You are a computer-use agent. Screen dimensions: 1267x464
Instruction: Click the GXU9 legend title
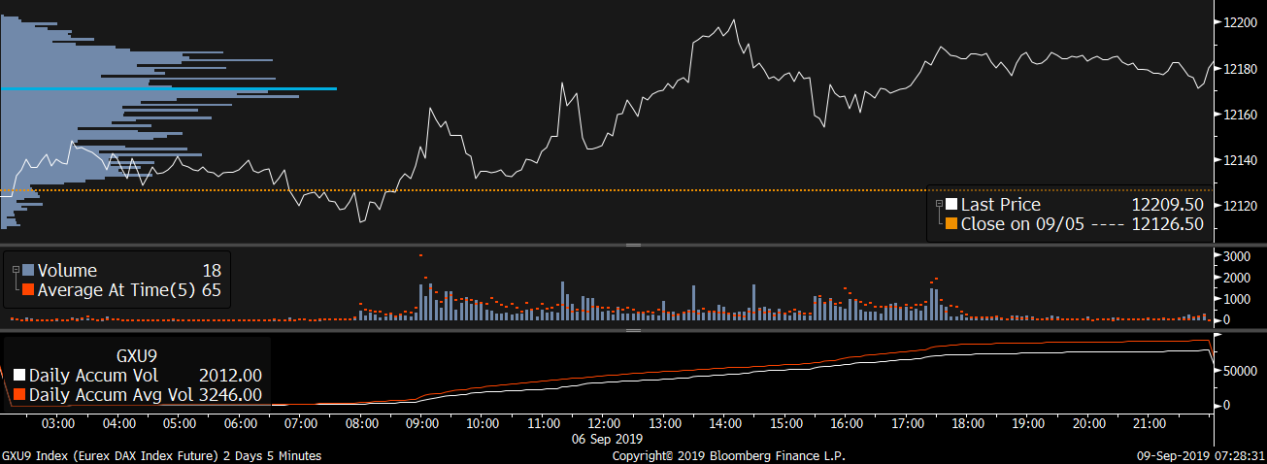pos(137,356)
